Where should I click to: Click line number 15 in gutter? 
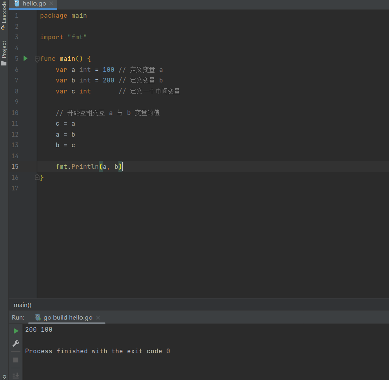click(x=15, y=167)
